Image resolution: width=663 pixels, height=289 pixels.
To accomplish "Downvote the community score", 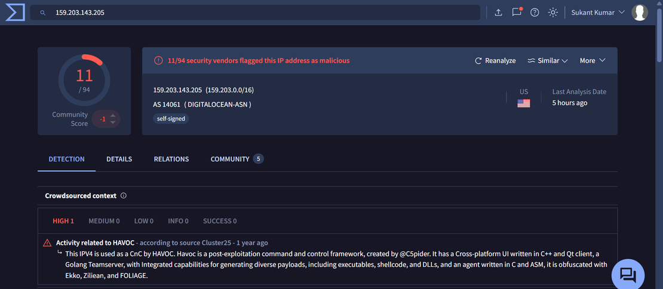I will 113,122.
